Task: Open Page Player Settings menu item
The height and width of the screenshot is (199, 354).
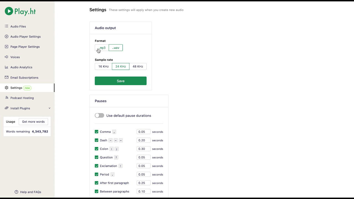Action: tap(25, 47)
